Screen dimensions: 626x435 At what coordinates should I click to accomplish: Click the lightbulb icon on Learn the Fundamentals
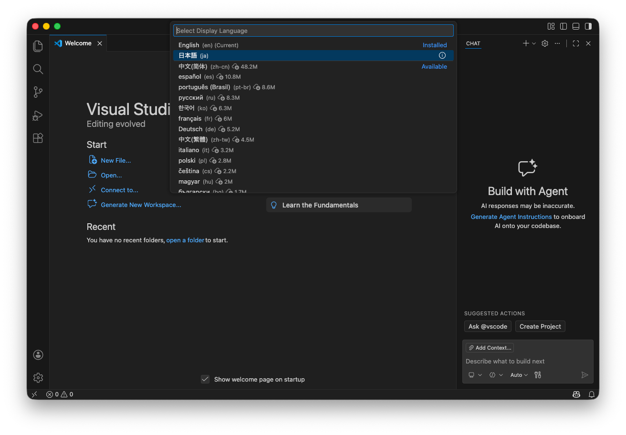coord(274,205)
